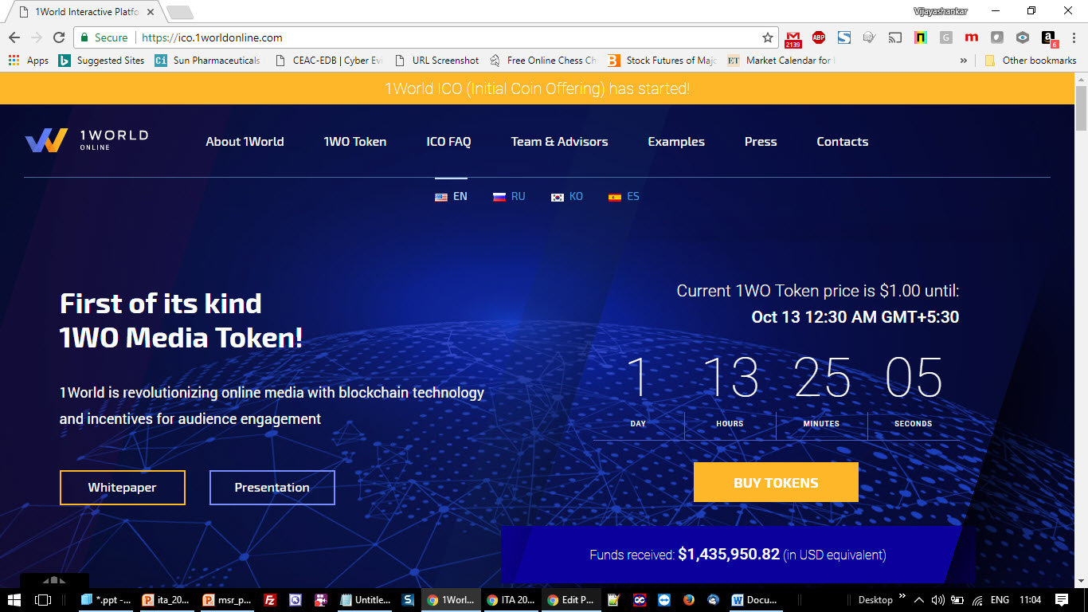Click the rainbow-bordered 'n' extension icon
Image resolution: width=1088 pixels, height=612 pixels.
pos(921,37)
